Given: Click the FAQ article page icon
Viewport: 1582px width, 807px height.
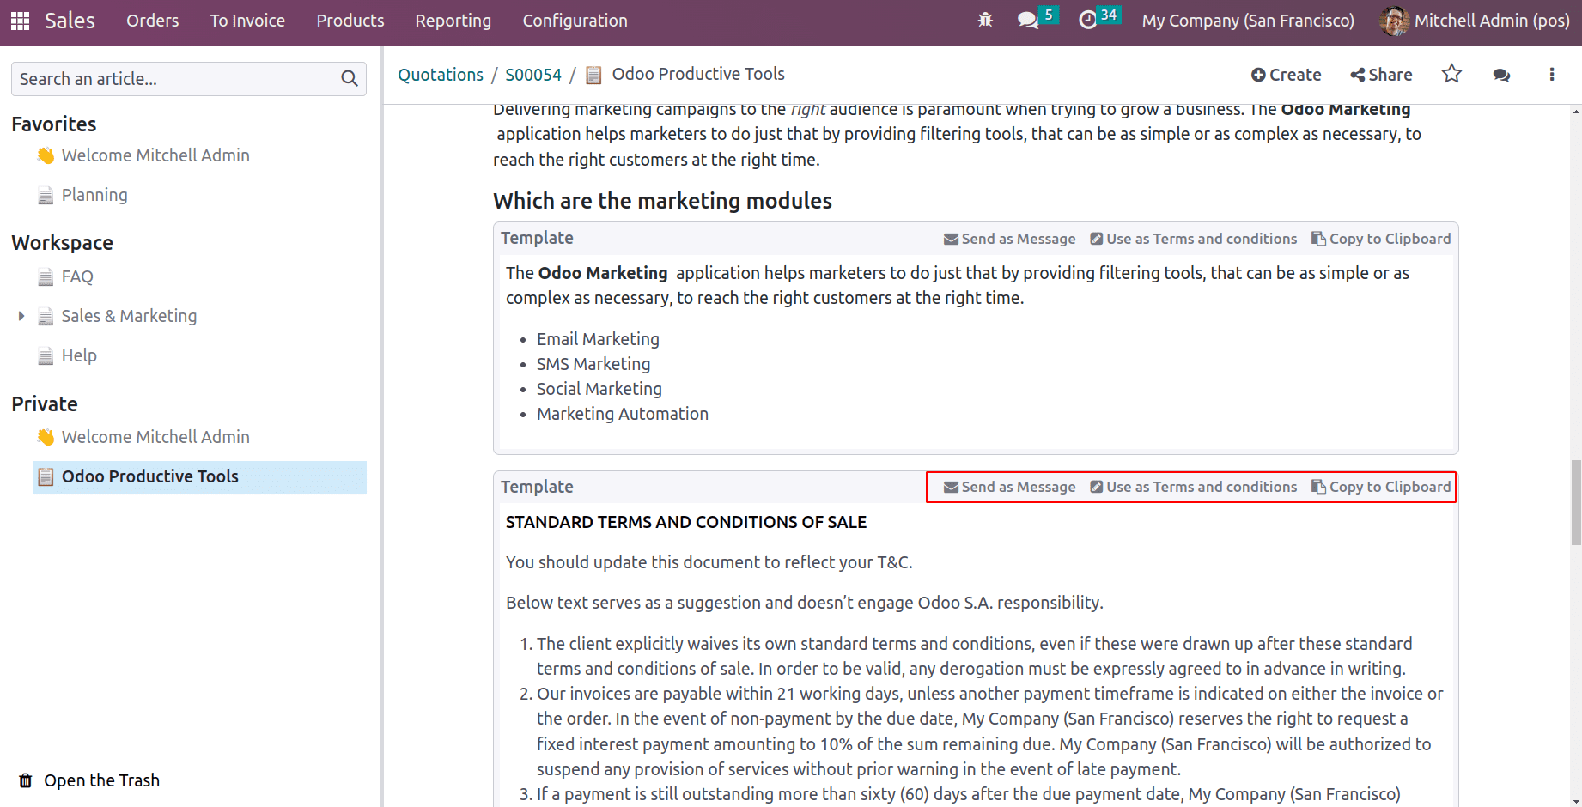Looking at the screenshot, I should click(x=46, y=277).
